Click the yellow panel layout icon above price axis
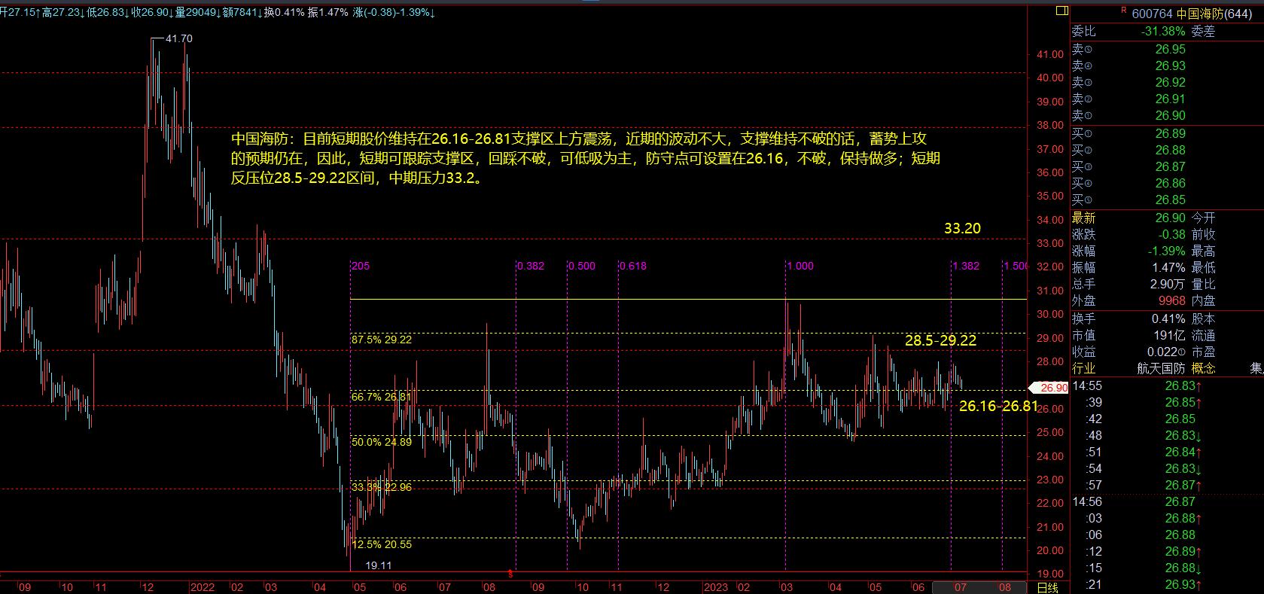 point(1061,11)
